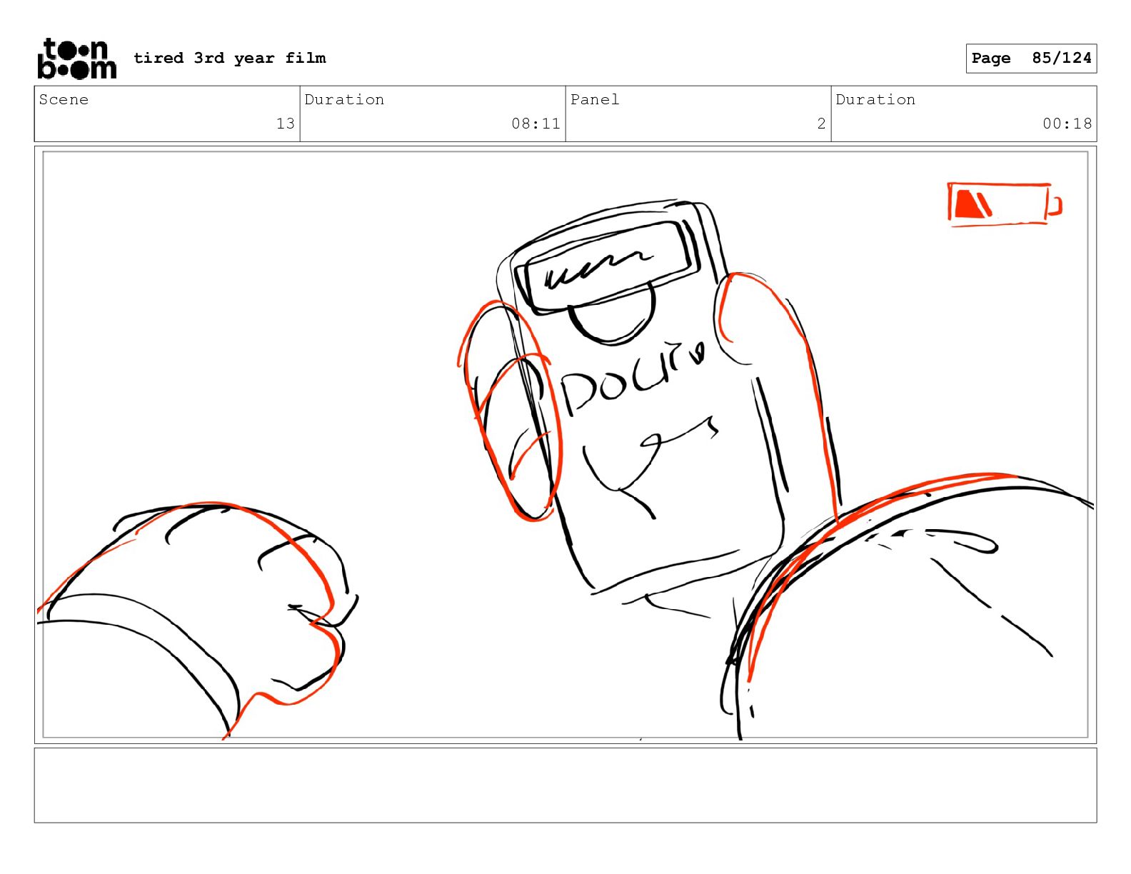Click the 'tired 3rd year film' title
Screen dimensions: 1131x874
(229, 58)
